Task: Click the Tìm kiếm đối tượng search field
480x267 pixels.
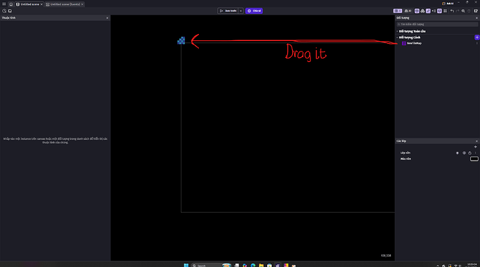Action: tap(437, 24)
